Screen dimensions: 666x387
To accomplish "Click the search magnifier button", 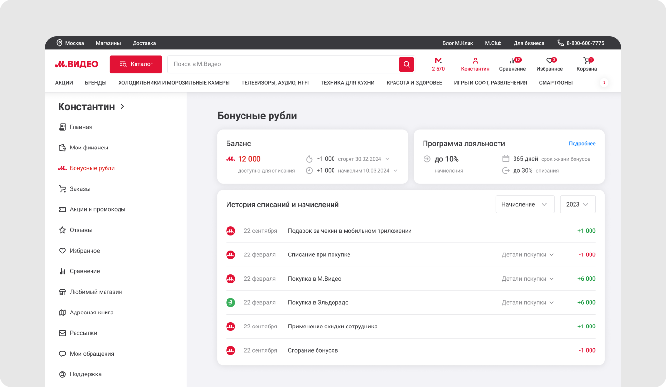I will click(x=407, y=64).
